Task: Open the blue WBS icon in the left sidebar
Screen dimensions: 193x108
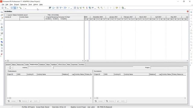Action: [2, 42]
